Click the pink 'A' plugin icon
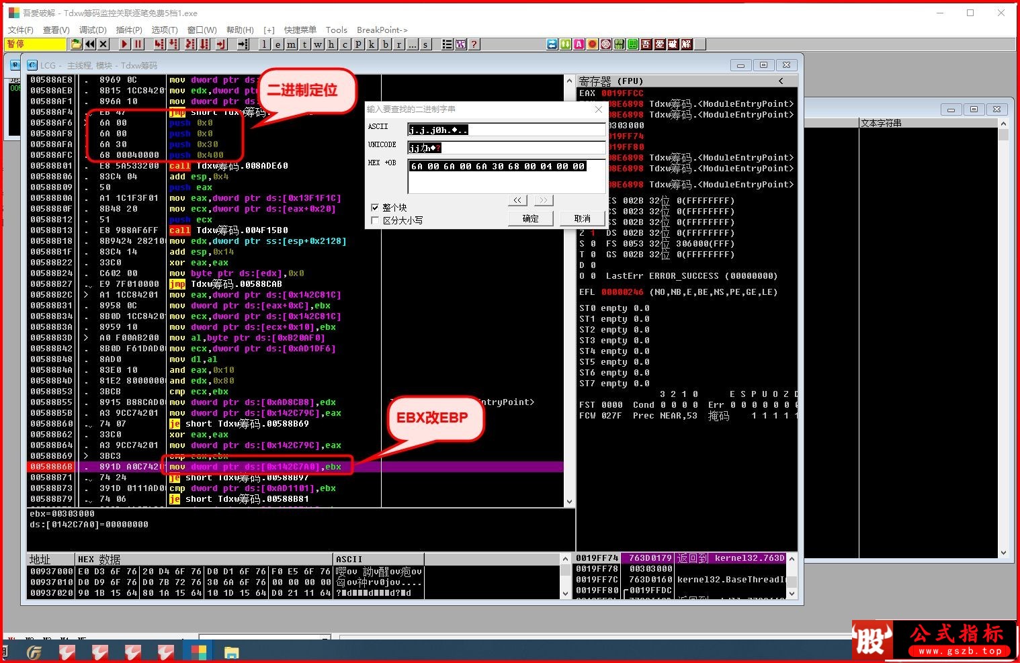1020x663 pixels. coord(579,44)
